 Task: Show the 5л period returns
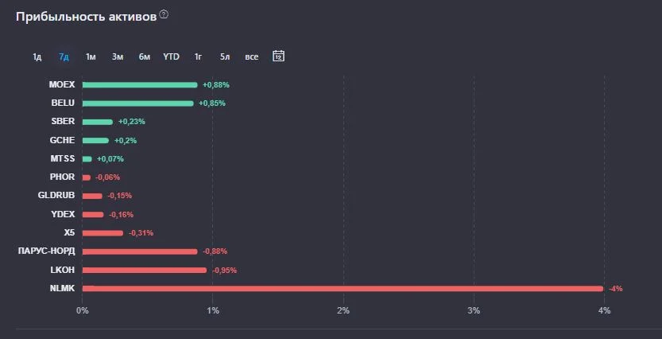(x=225, y=56)
